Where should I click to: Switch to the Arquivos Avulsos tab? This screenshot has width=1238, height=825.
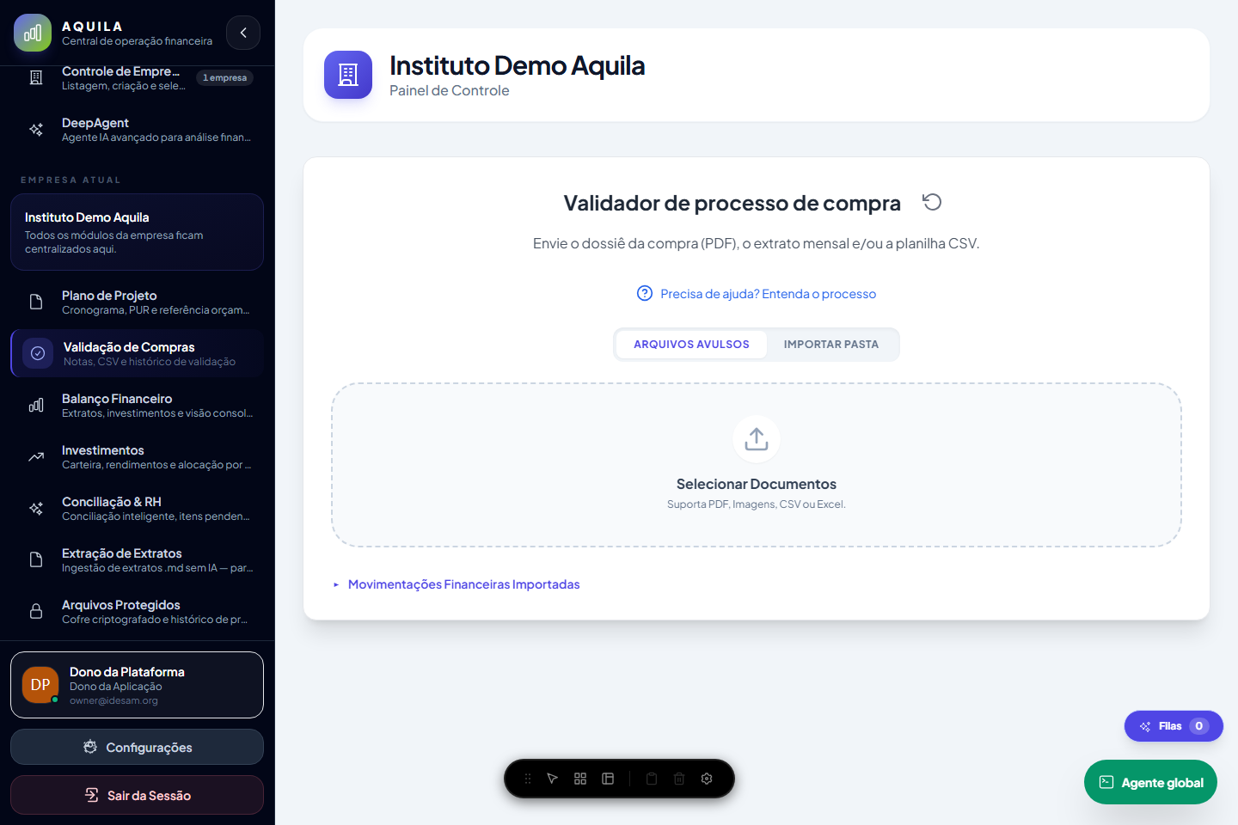tap(691, 345)
